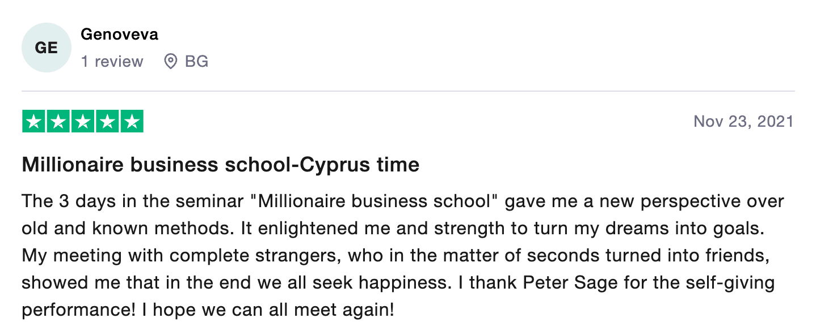Click the Nov 23, 2021 review date
This screenshot has width=816, height=335.
click(x=743, y=122)
